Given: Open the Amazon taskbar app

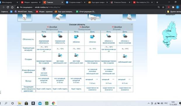Looking at the screenshot, I should (33, 103).
